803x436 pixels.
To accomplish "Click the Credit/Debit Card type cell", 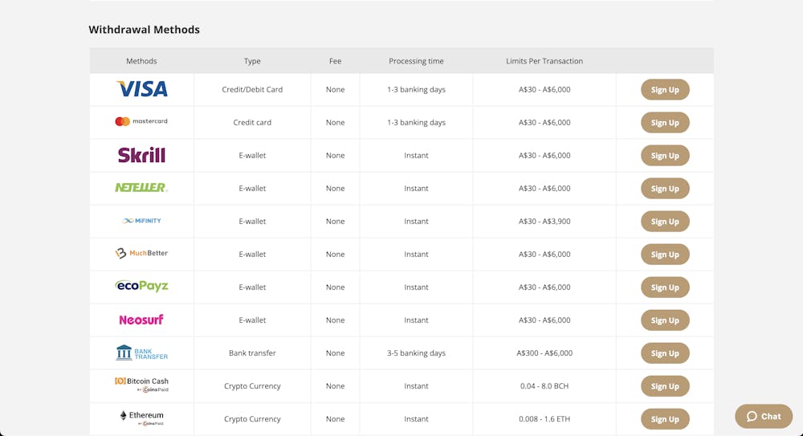I will pos(252,89).
